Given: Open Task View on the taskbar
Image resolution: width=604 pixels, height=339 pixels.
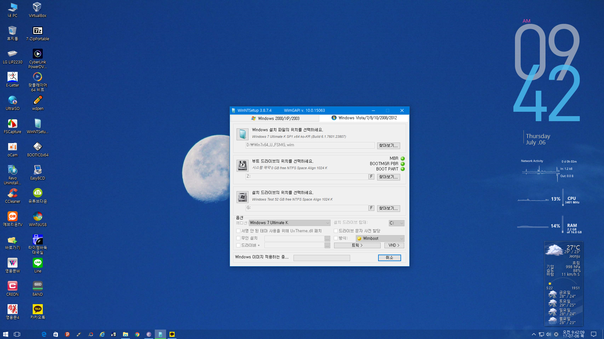Looking at the screenshot, I should [x=17, y=334].
